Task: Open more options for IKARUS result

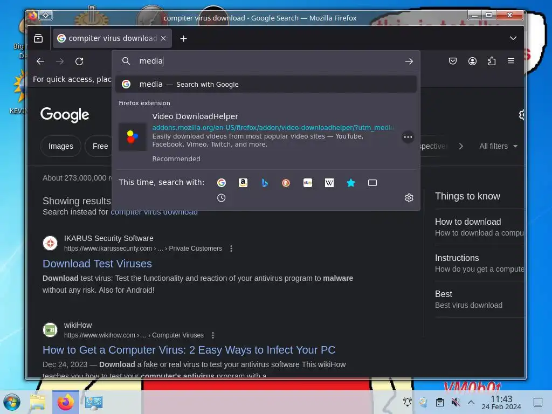Action: (231, 249)
